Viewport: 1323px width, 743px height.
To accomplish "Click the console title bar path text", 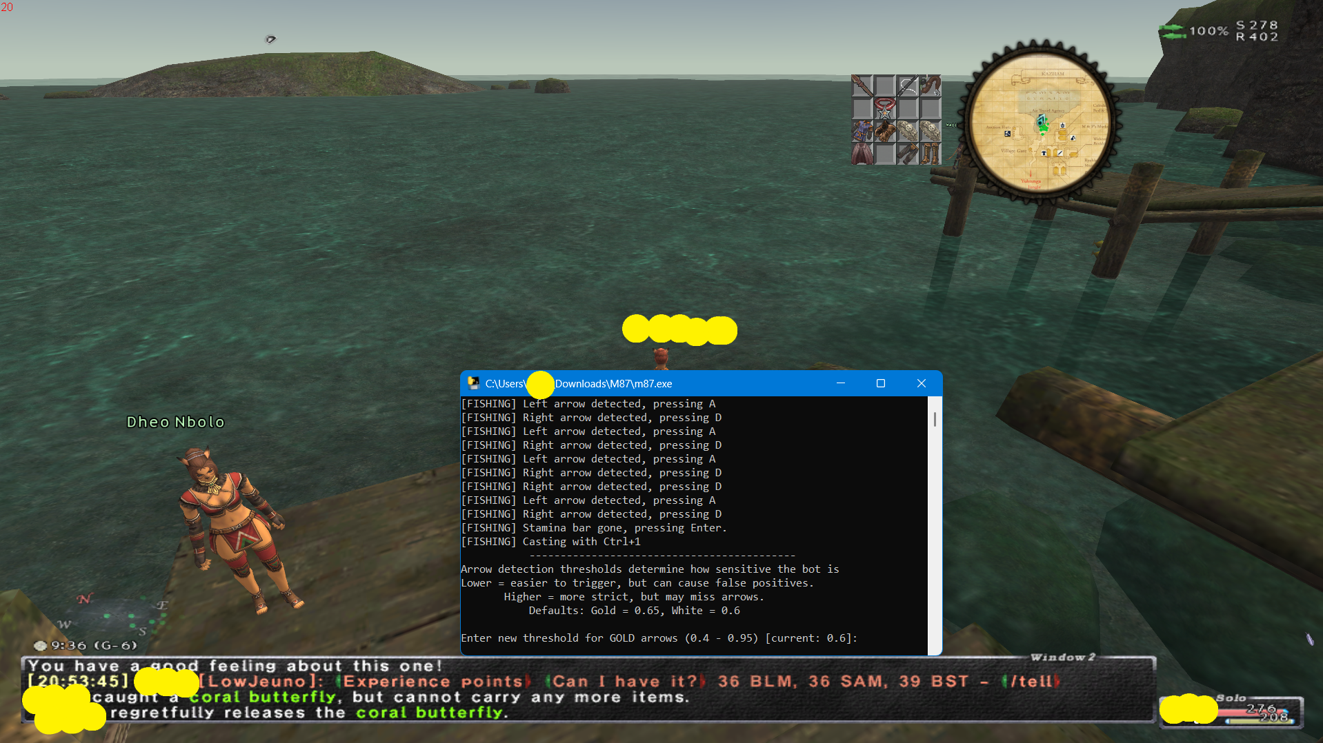I will [x=579, y=384].
